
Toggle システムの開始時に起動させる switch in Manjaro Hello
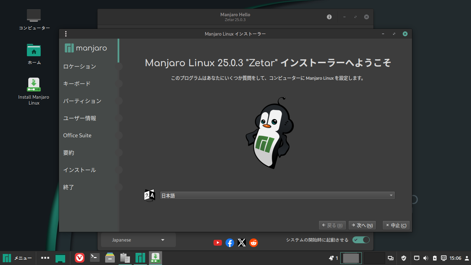pyautogui.click(x=361, y=240)
